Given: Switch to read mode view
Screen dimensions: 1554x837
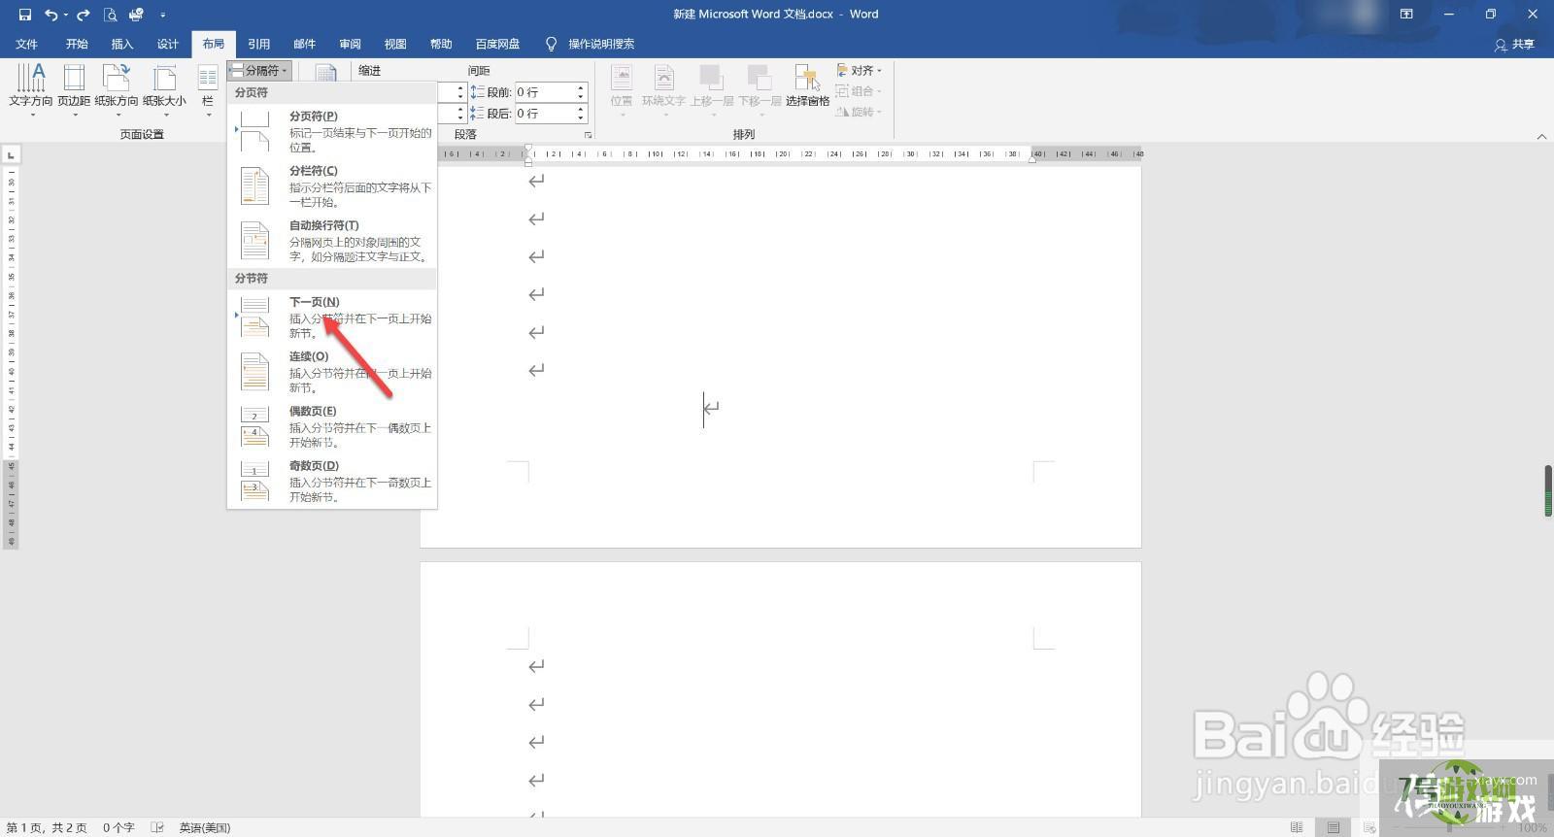Looking at the screenshot, I should click(x=1297, y=828).
